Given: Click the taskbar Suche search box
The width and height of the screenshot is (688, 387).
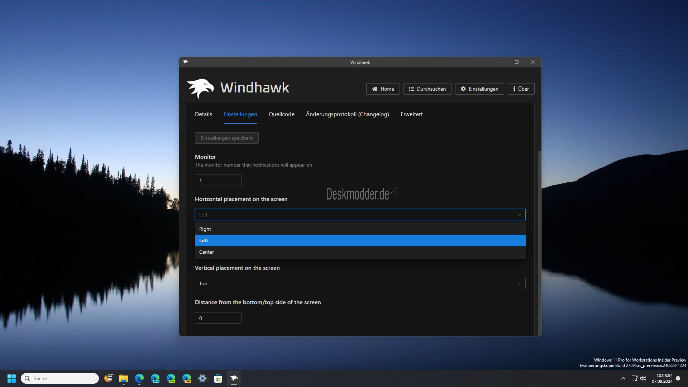Looking at the screenshot, I should coord(60,378).
